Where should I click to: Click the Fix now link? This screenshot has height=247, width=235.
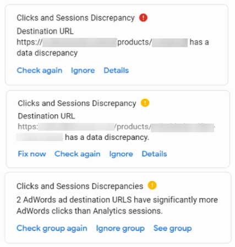pos(32,154)
